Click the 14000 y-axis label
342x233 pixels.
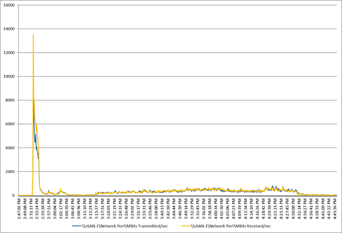(9, 29)
